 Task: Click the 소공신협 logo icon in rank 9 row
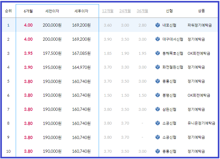click(x=157, y=137)
